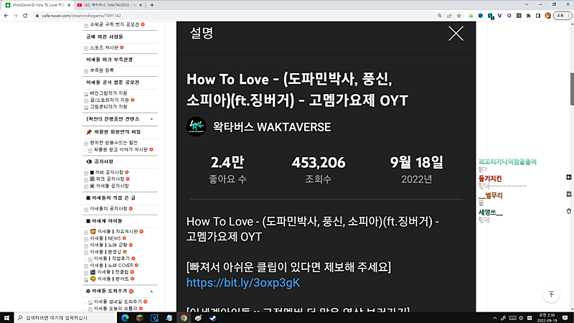The image size is (574, 323).
Task: Open the extensions puzzle menu
Action: (528, 16)
